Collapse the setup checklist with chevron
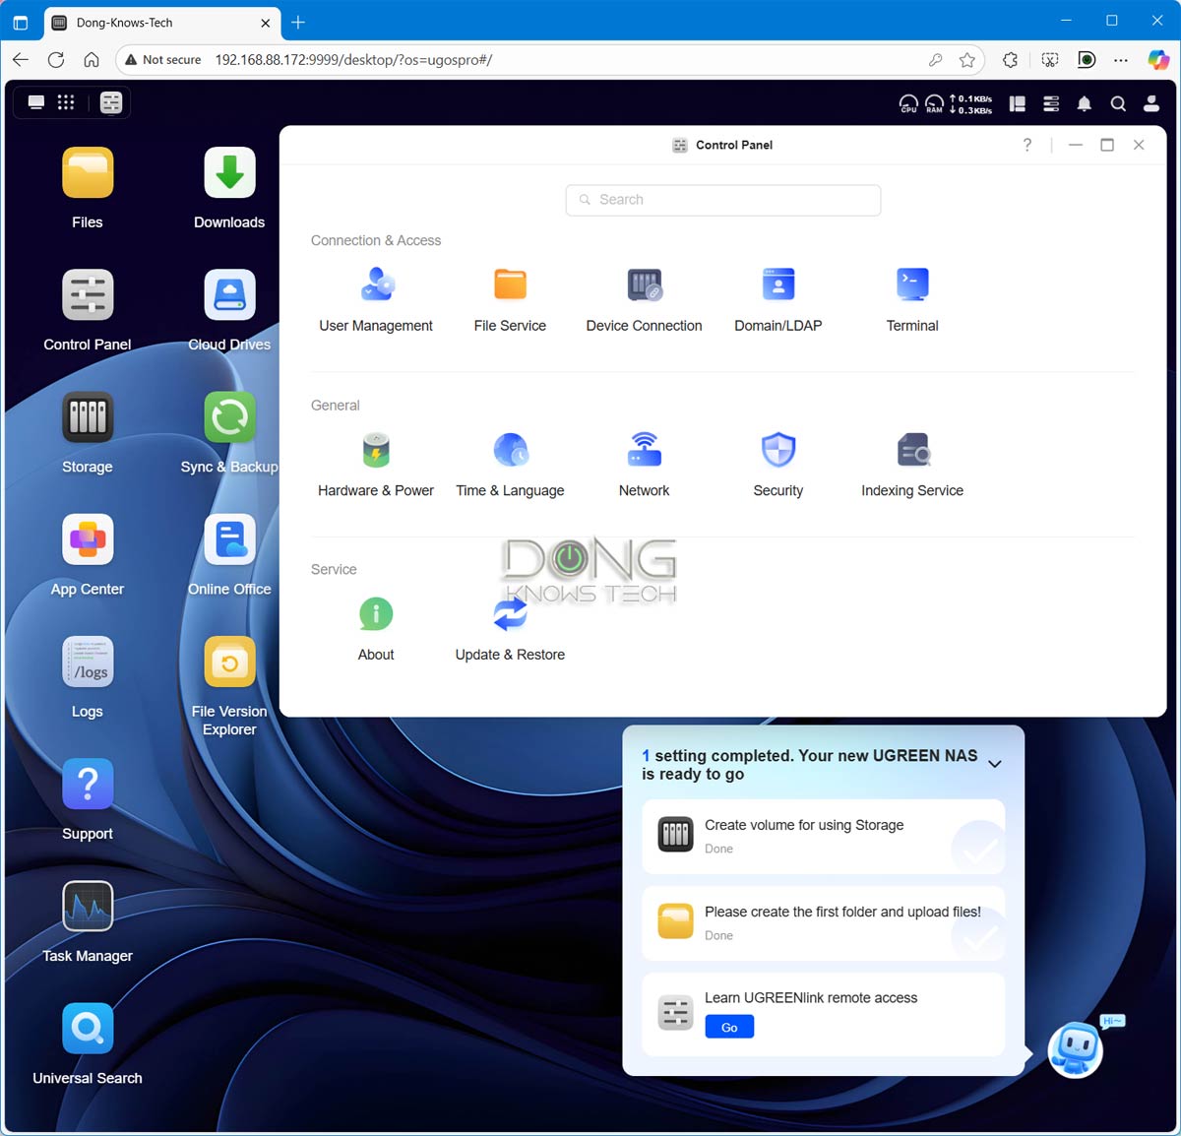 [x=995, y=764]
